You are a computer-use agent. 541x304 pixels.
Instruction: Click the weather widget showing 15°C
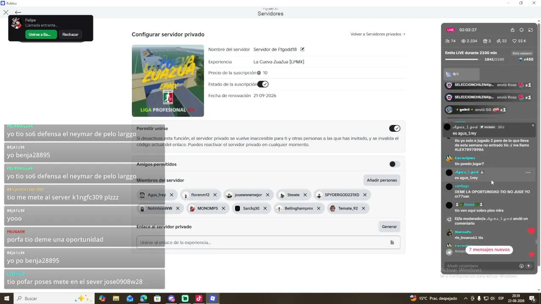coord(433,299)
